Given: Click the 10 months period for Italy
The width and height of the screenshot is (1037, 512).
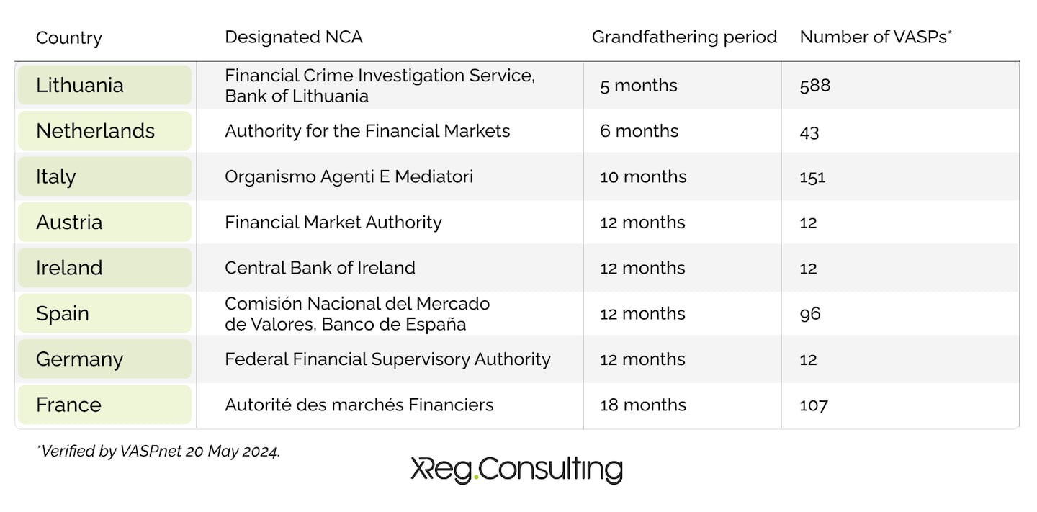Looking at the screenshot, I should tap(643, 176).
